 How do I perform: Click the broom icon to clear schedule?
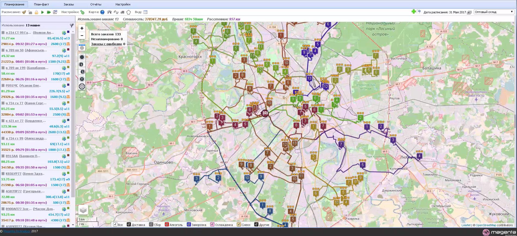tap(24, 12)
